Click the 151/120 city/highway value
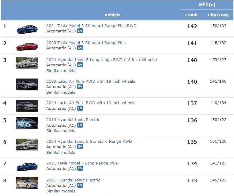This screenshot has height=196, width=234. pos(218,142)
